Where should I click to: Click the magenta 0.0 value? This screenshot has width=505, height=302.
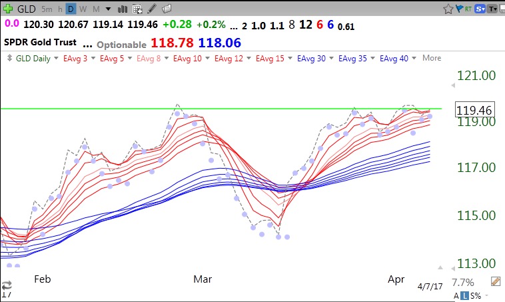pos(12,23)
